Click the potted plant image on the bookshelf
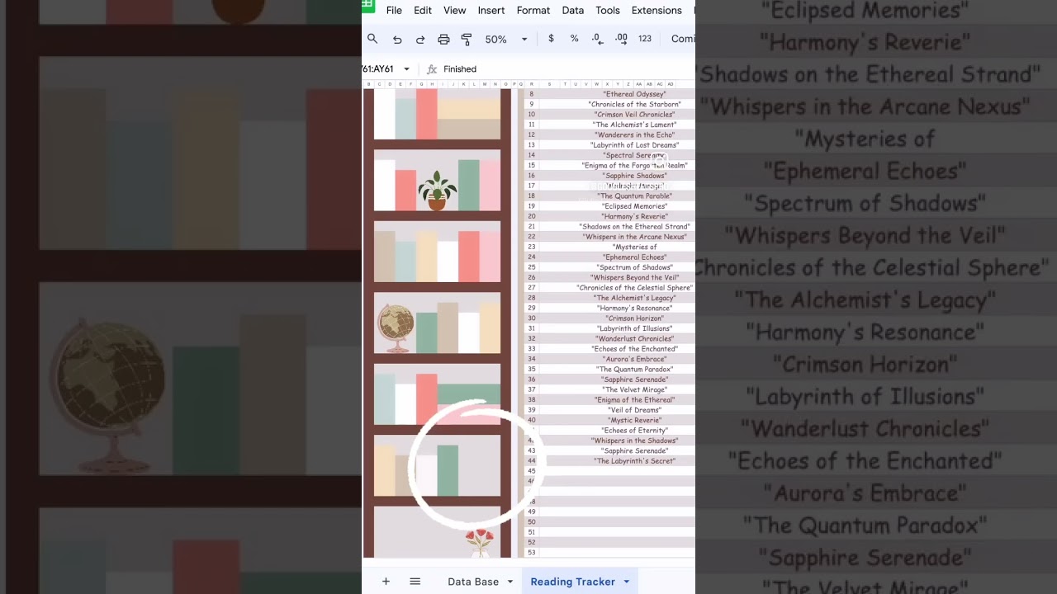 pos(438,190)
